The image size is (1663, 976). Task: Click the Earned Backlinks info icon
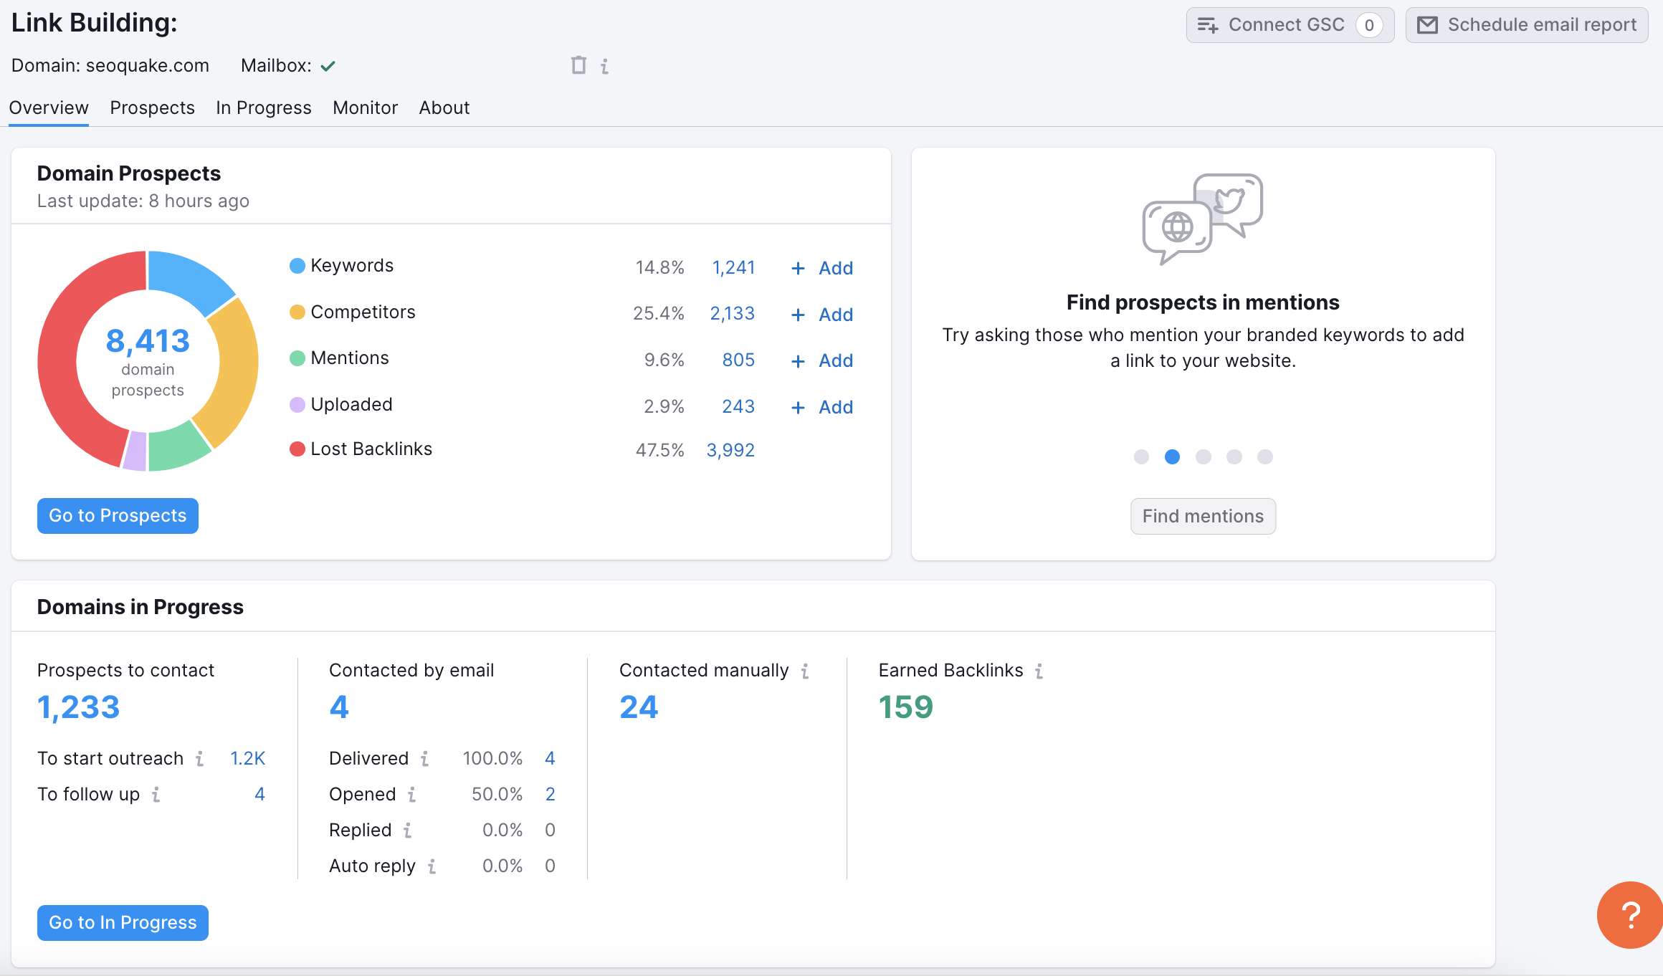tap(1039, 671)
